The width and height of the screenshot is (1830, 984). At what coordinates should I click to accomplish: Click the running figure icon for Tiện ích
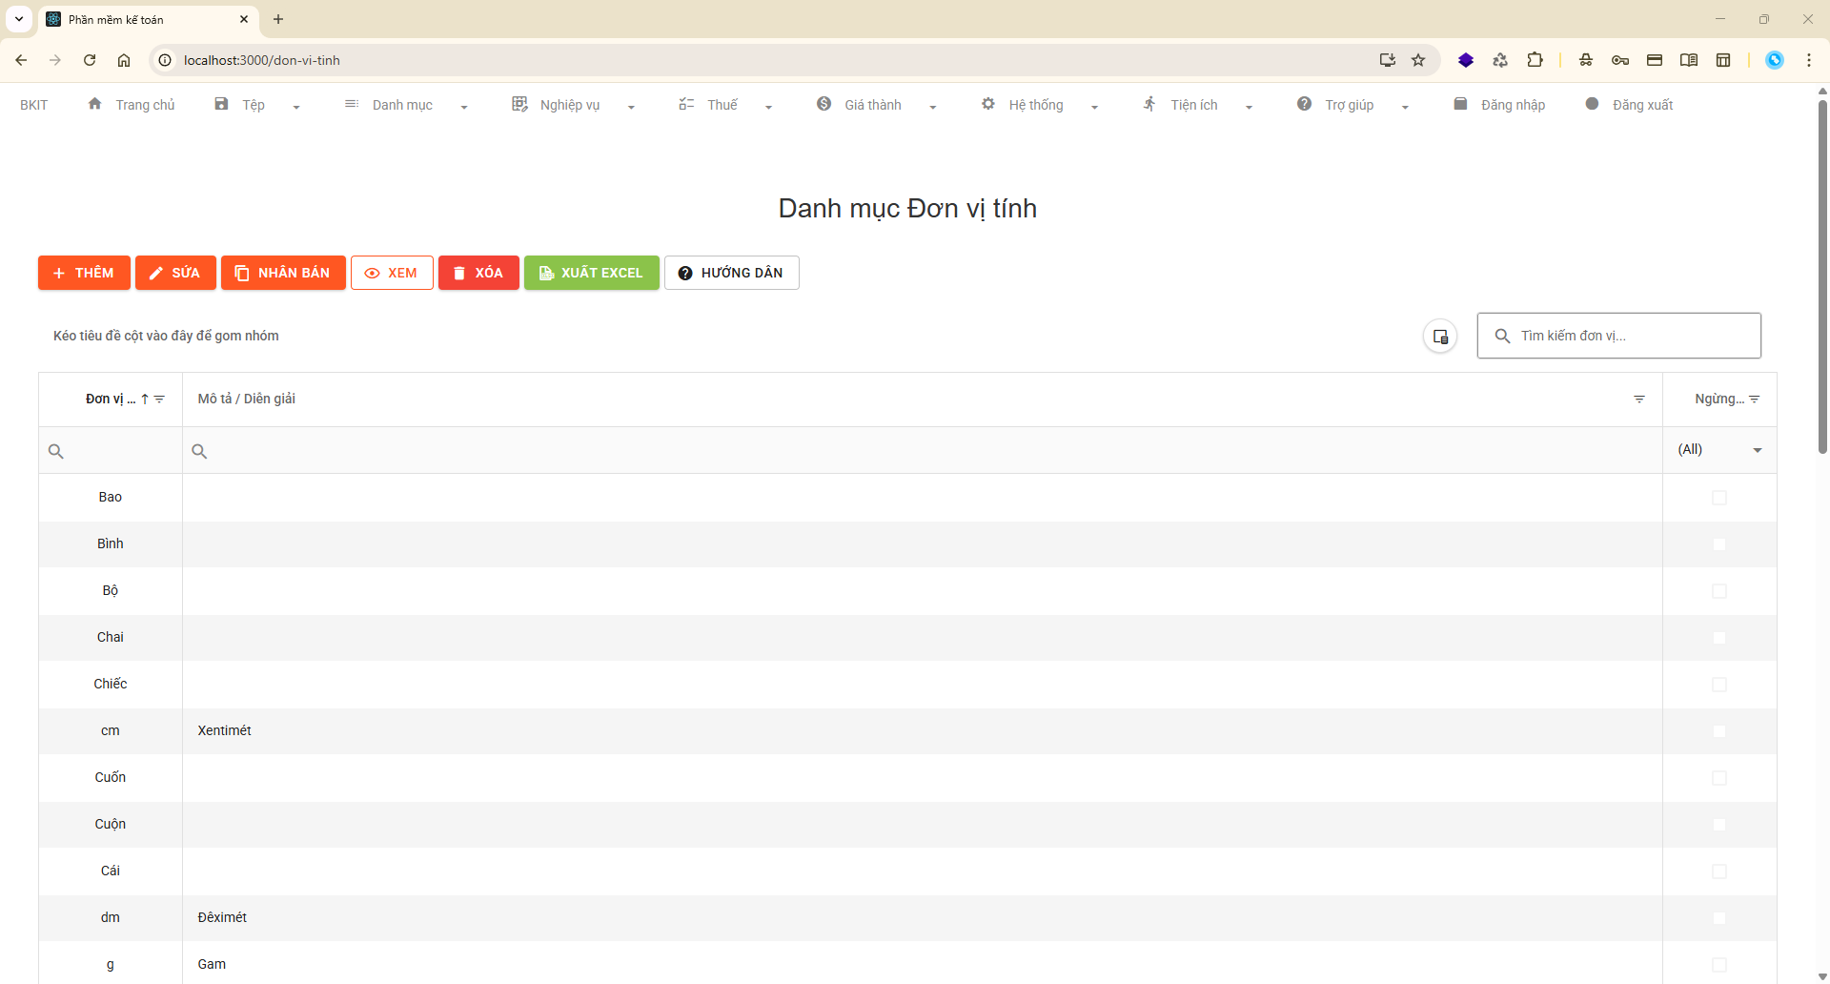click(1149, 104)
